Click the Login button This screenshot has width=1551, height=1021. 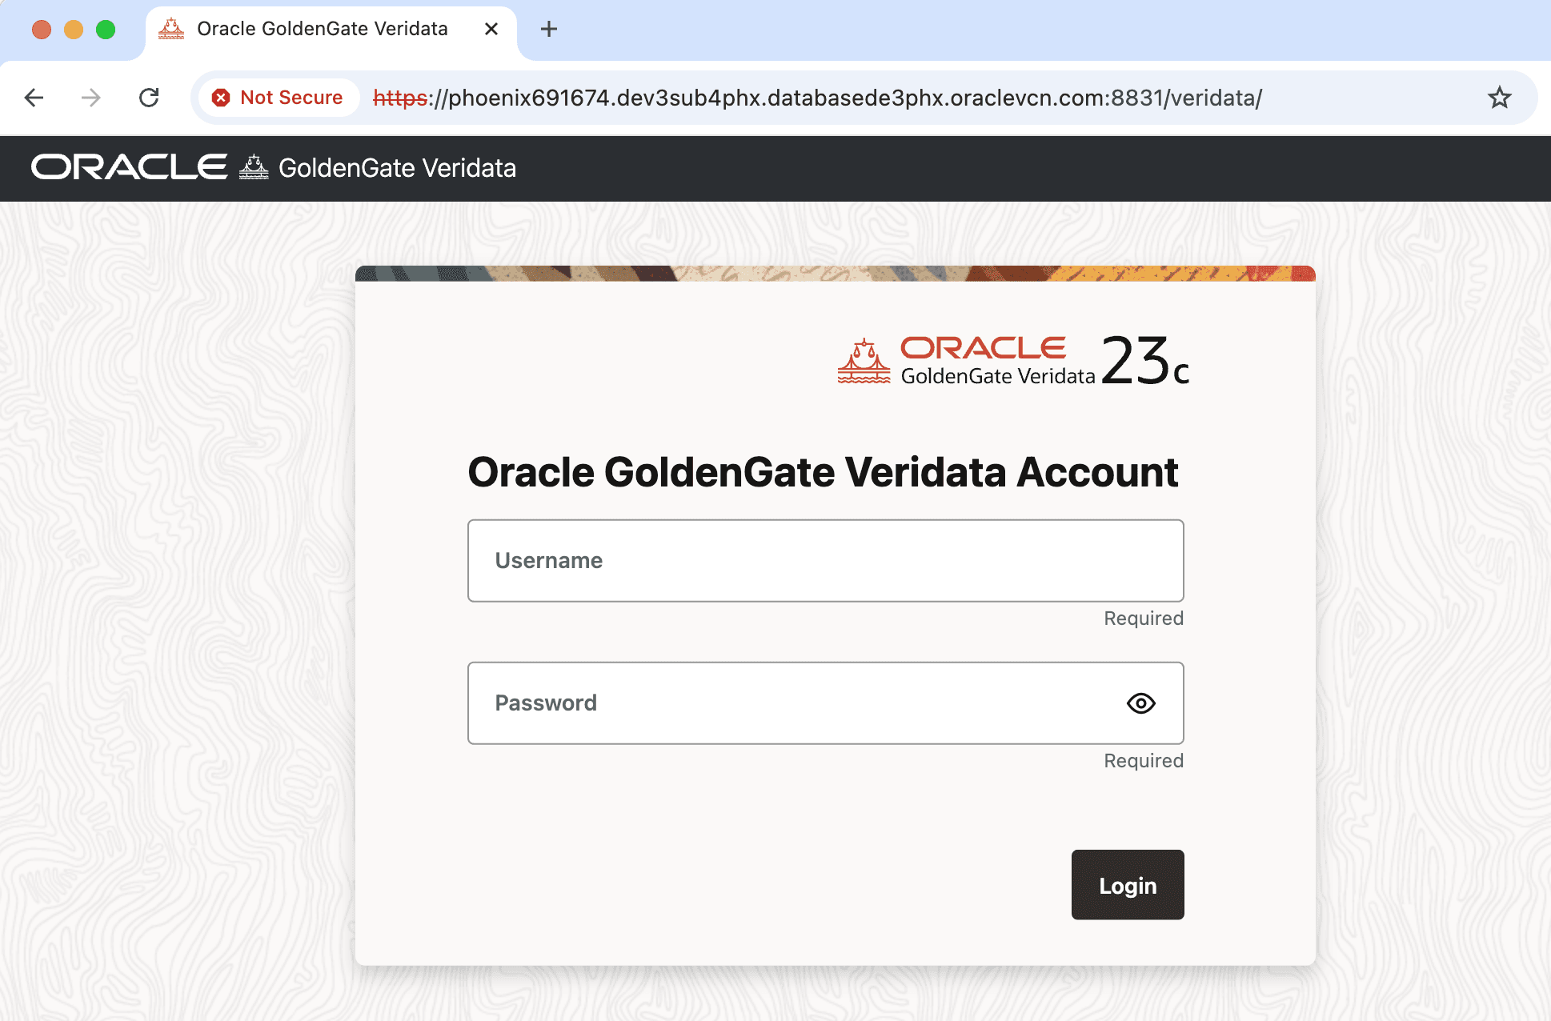pos(1128,885)
